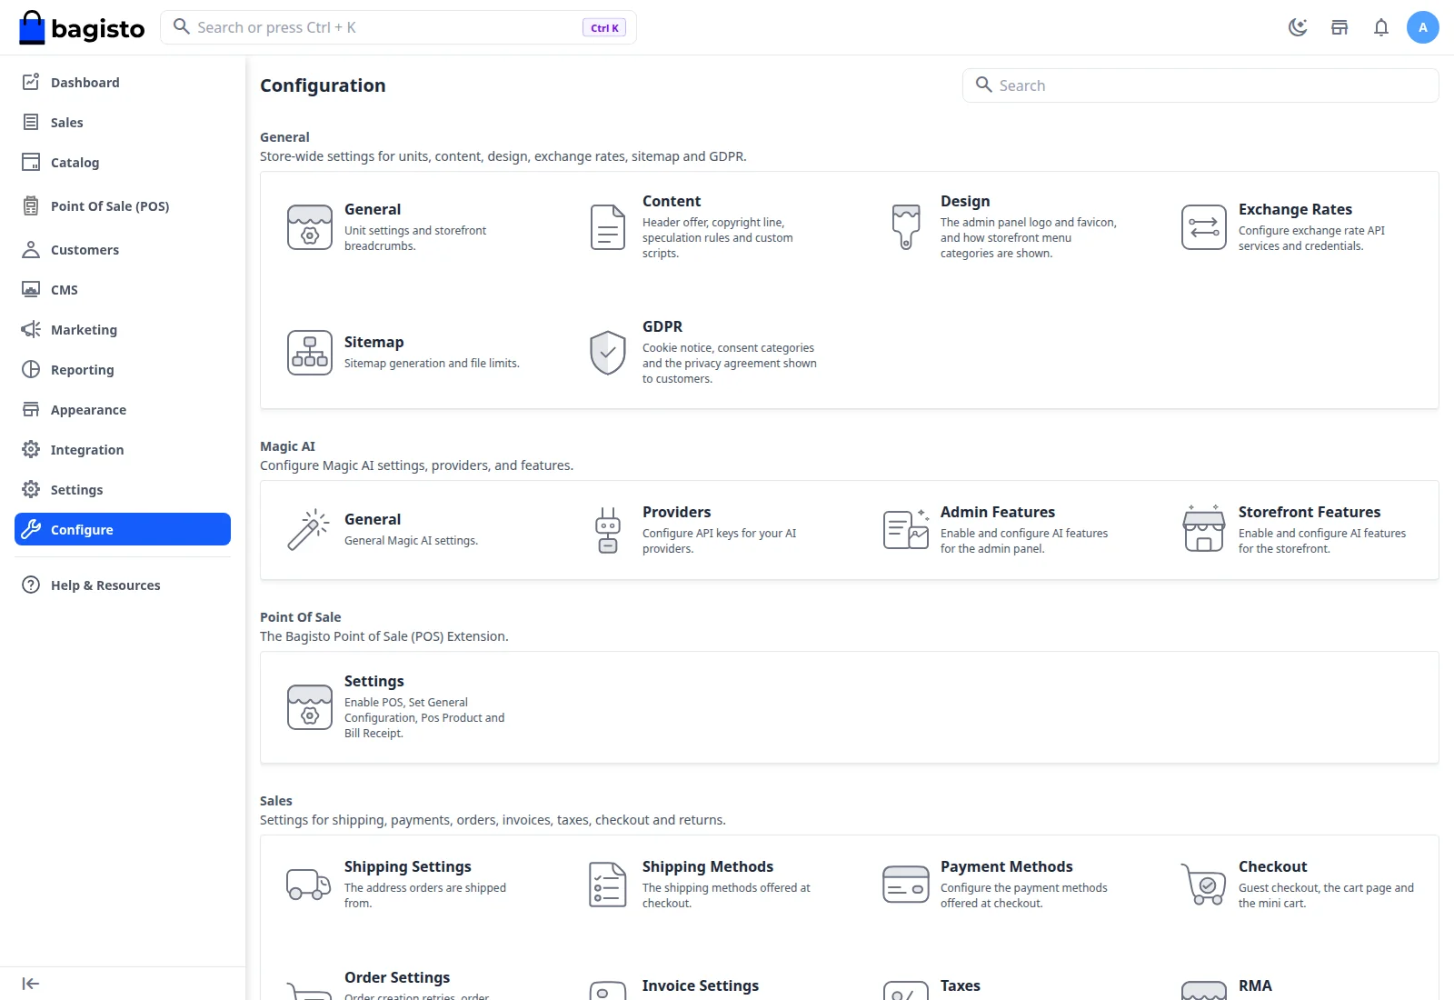The width and height of the screenshot is (1454, 1000).
Task: Click the GDPR shield icon
Action: click(x=608, y=353)
